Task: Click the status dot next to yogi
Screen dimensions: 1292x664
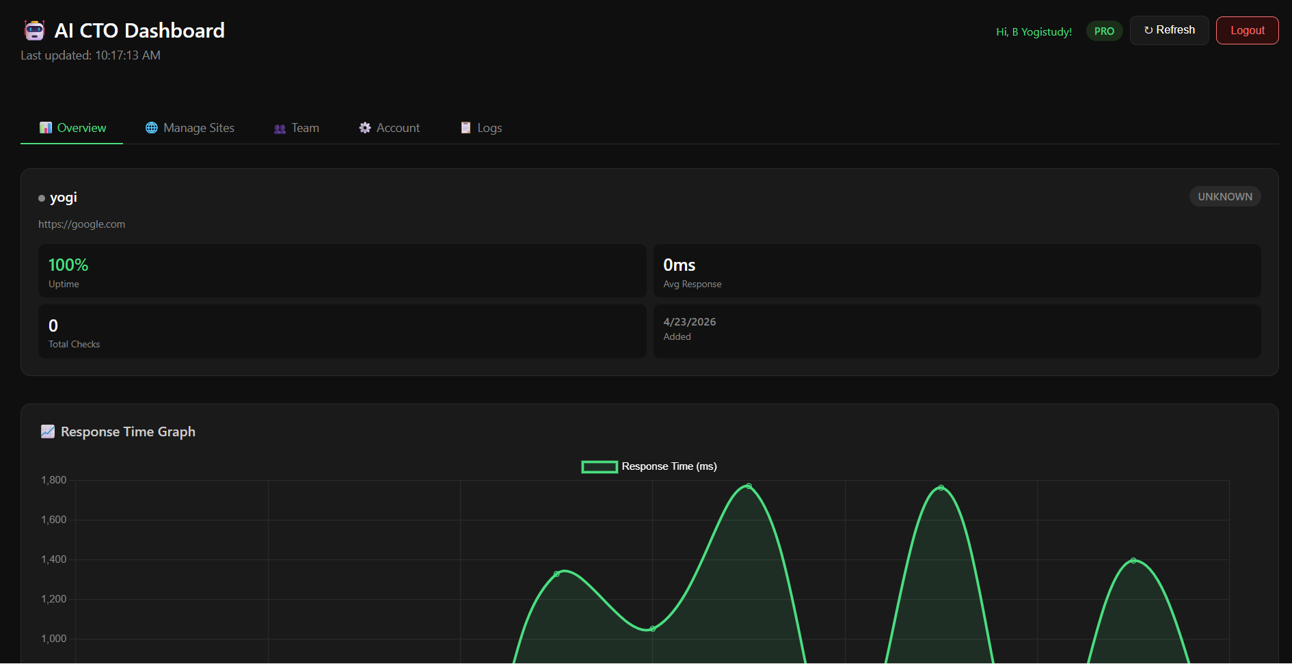Action: click(43, 198)
